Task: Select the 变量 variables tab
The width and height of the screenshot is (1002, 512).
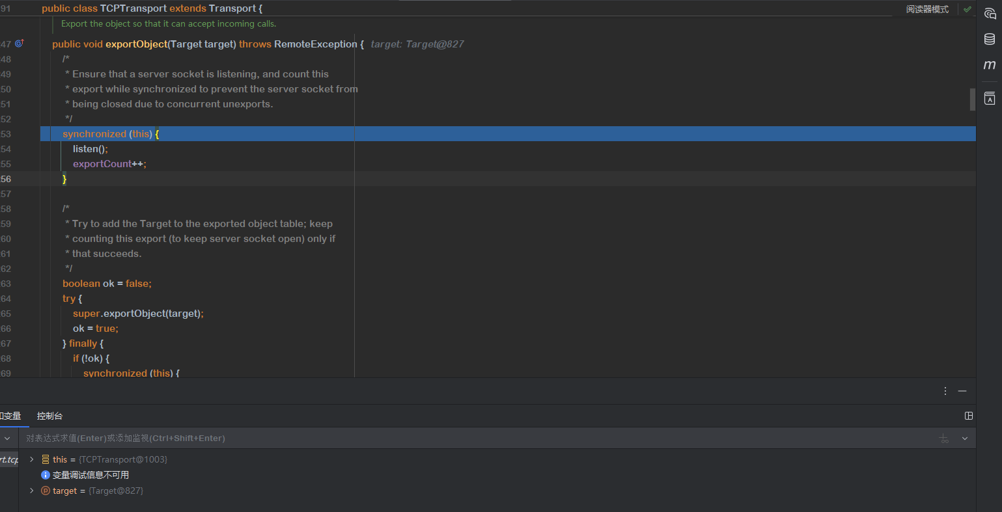Action: click(x=11, y=416)
